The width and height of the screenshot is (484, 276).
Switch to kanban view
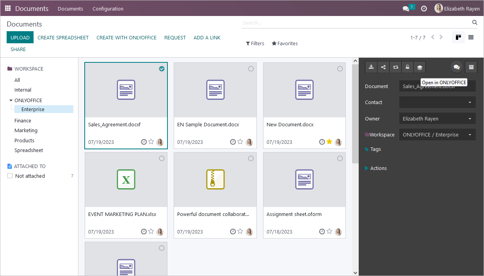pyautogui.click(x=458, y=37)
